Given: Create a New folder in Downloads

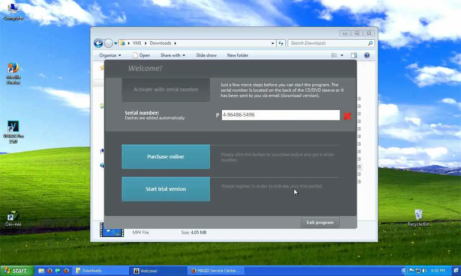Looking at the screenshot, I should click(x=238, y=55).
